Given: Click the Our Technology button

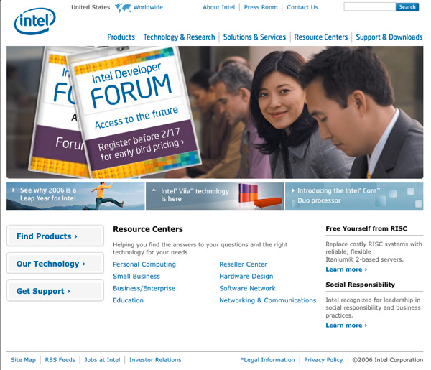Looking at the screenshot, I should click(x=55, y=264).
